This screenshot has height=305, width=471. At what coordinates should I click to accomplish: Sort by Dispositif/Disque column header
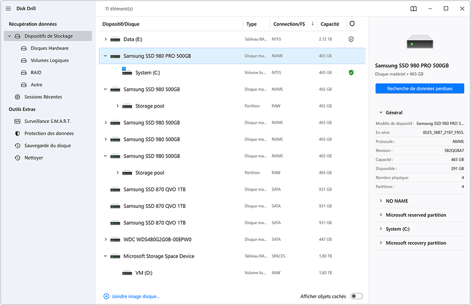click(121, 24)
